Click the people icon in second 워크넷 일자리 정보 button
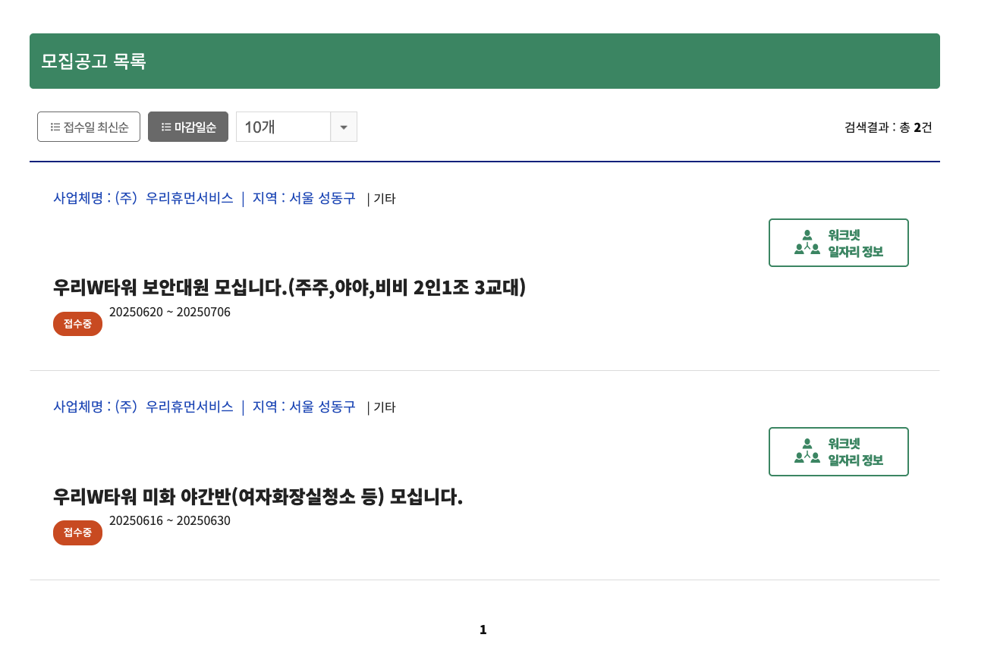997x666 pixels. (806, 451)
